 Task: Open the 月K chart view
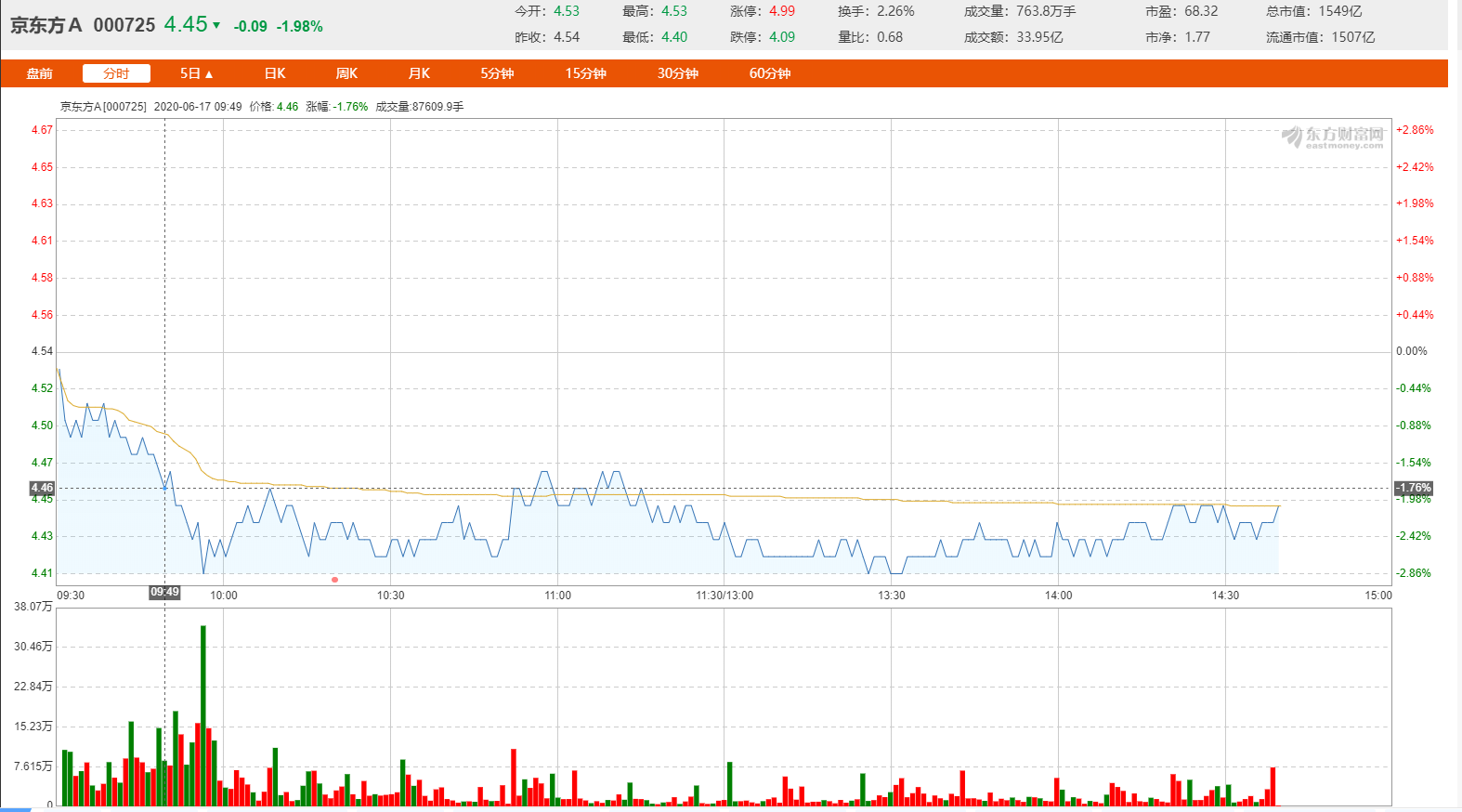tap(419, 73)
